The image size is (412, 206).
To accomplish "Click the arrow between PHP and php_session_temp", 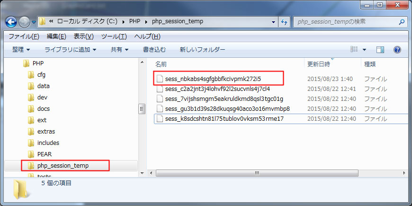I will [146, 22].
